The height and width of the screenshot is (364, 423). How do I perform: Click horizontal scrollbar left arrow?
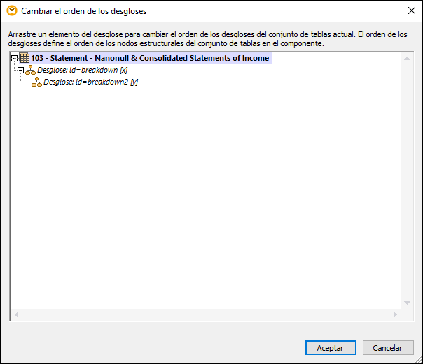coord(16,314)
